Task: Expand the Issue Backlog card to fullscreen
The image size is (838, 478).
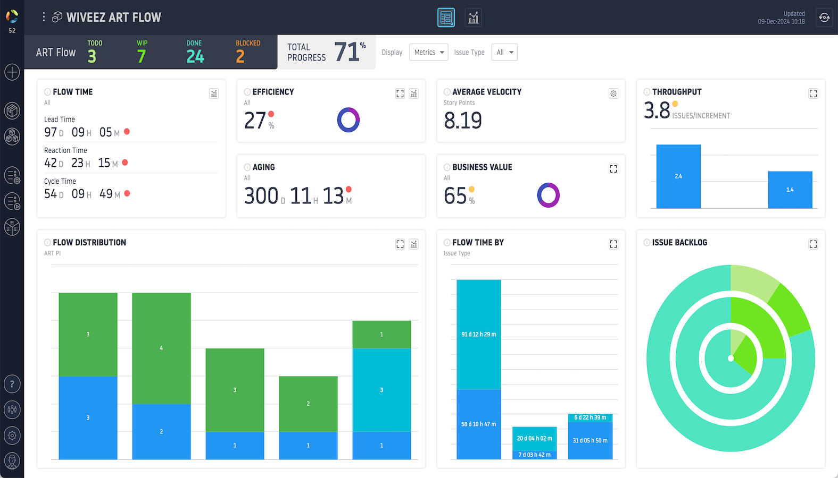Action: tap(813, 244)
